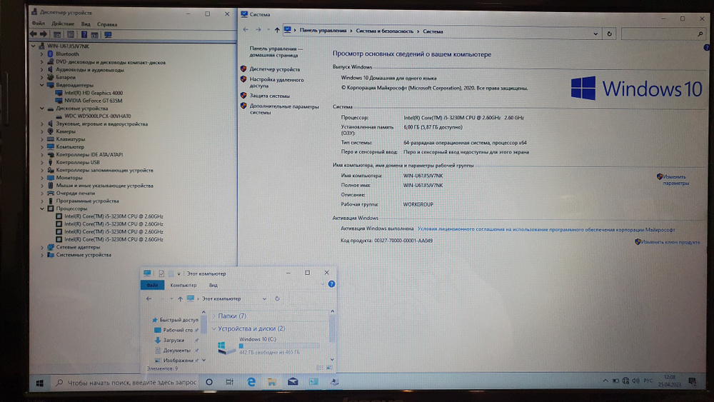Open the Windows Start menu
The height and width of the screenshot is (402, 714).
[39, 383]
